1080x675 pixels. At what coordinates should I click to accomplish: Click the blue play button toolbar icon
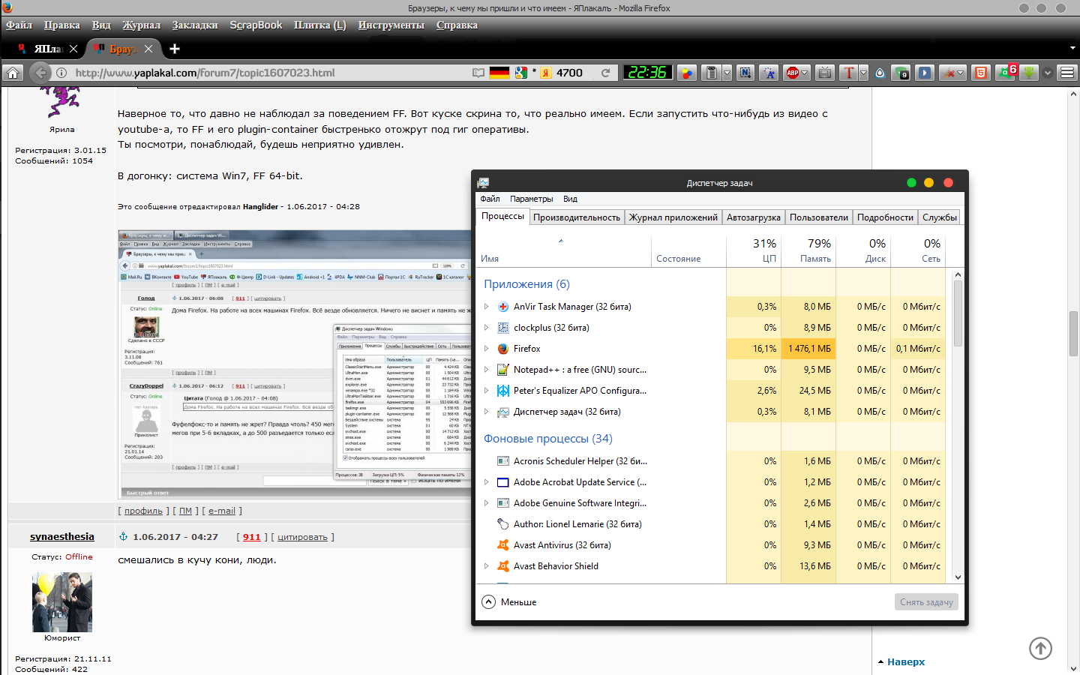[x=925, y=73]
